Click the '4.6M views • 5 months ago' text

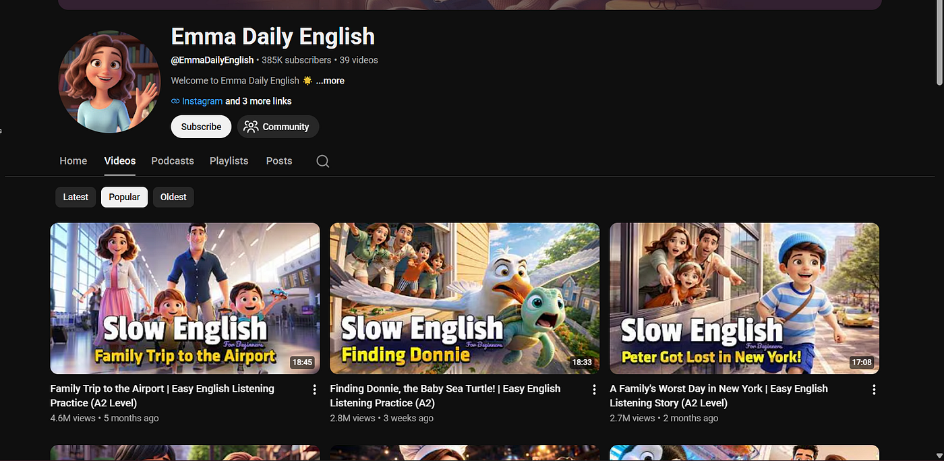click(105, 418)
